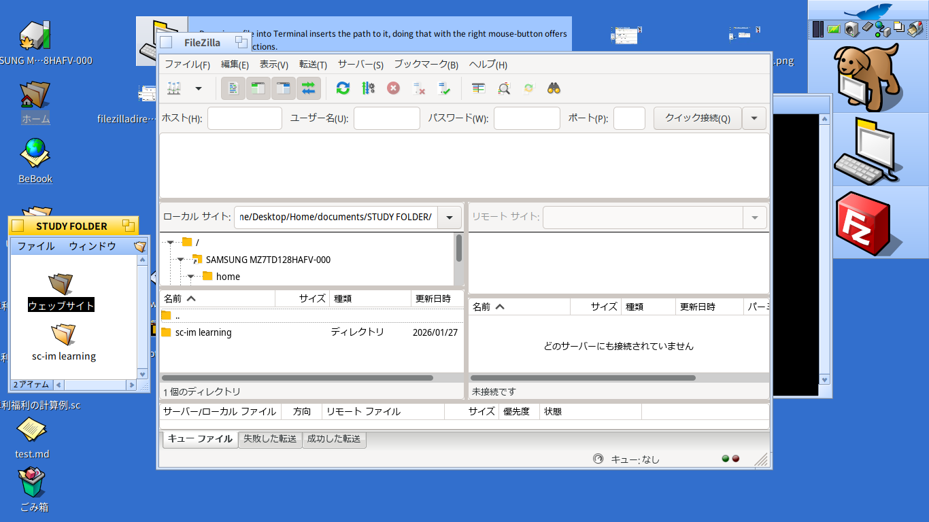Click the クイック接続(Q) button
The height and width of the screenshot is (522, 929).
(x=697, y=118)
